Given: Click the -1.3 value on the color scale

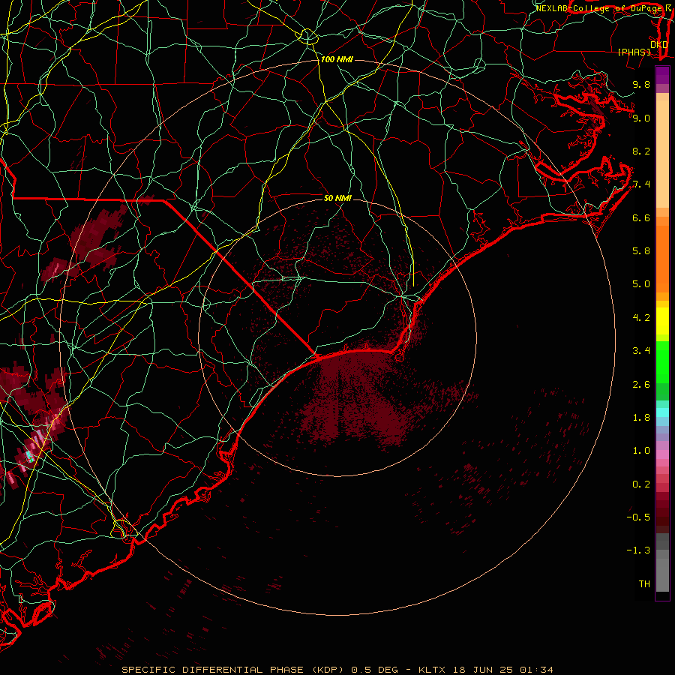Looking at the screenshot, I should point(638,550).
